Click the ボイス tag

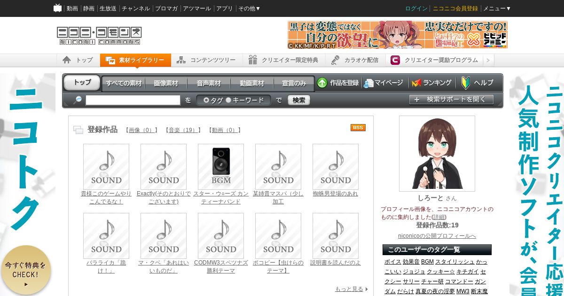tap(392, 262)
